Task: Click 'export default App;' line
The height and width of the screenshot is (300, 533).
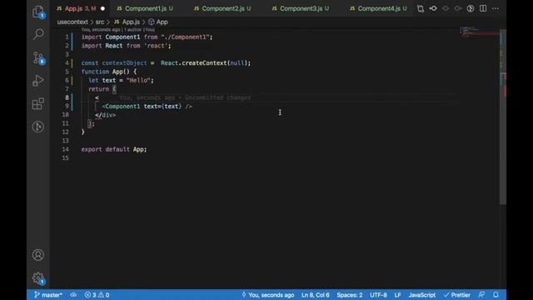Action: tap(114, 149)
